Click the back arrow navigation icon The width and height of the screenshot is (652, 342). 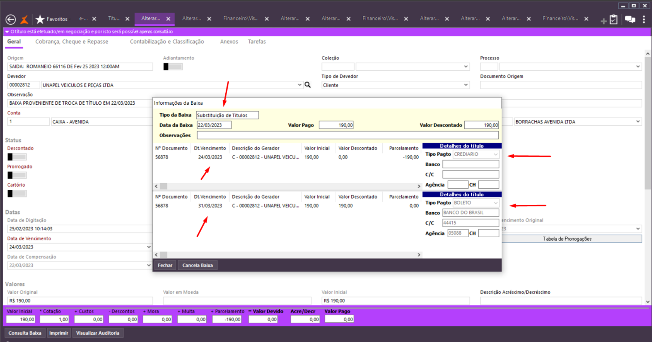(11, 19)
